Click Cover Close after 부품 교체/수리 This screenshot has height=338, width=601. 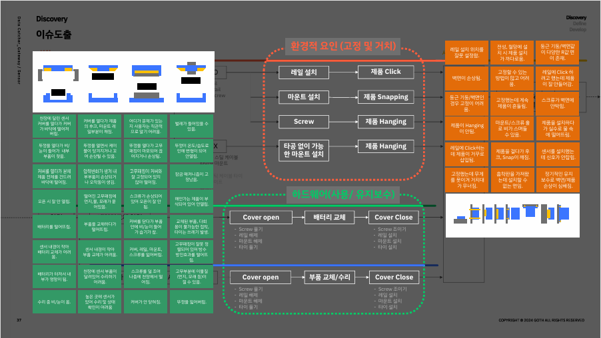click(394, 277)
